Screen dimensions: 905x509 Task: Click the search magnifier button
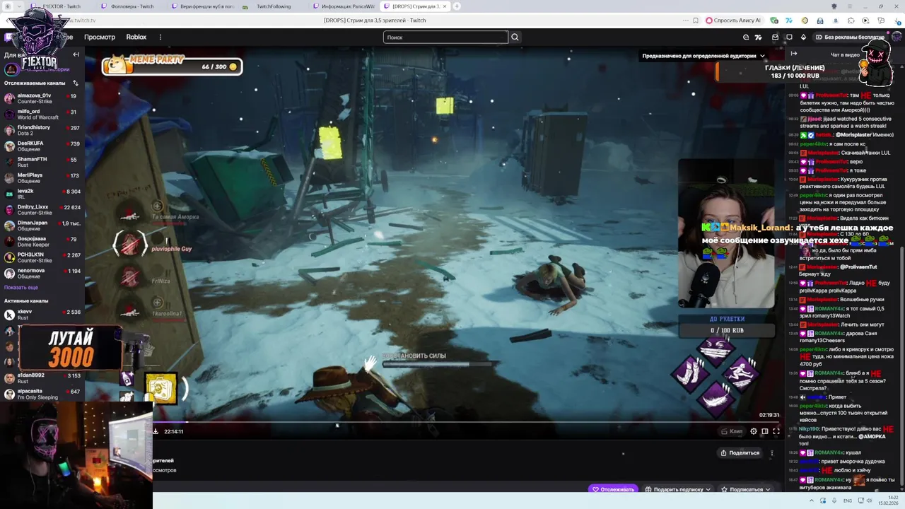click(x=515, y=37)
